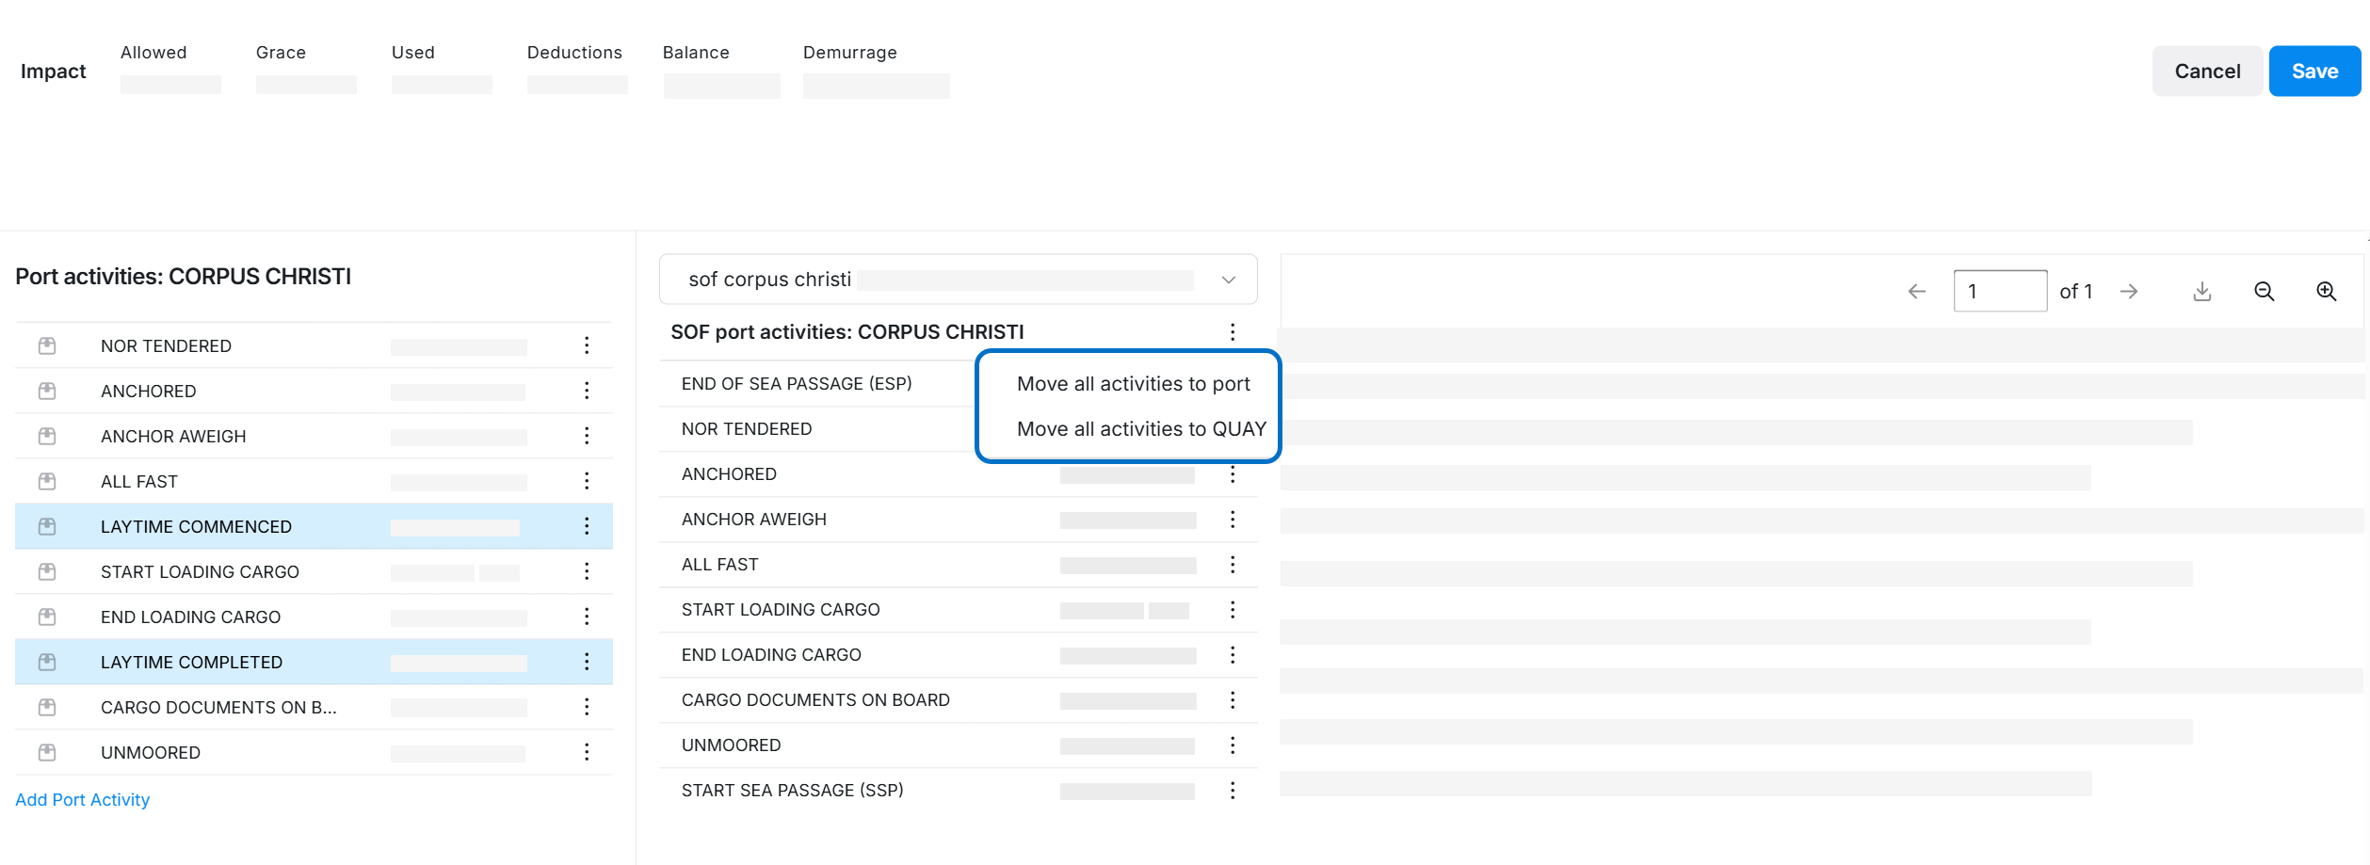The height and width of the screenshot is (865, 2370).
Task: Open kebab menu for CARGO DOCUMENTS ON B... row
Action: [x=587, y=707]
